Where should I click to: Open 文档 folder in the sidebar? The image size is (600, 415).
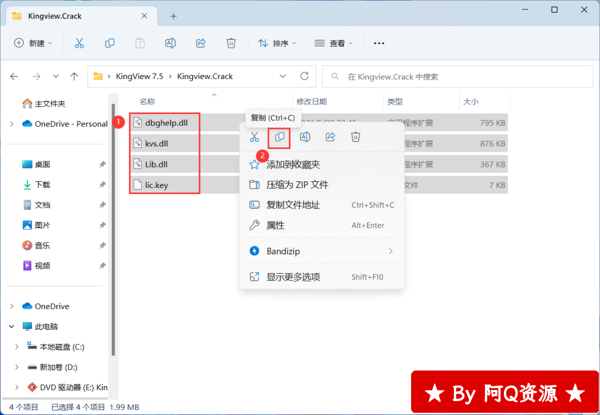point(37,205)
